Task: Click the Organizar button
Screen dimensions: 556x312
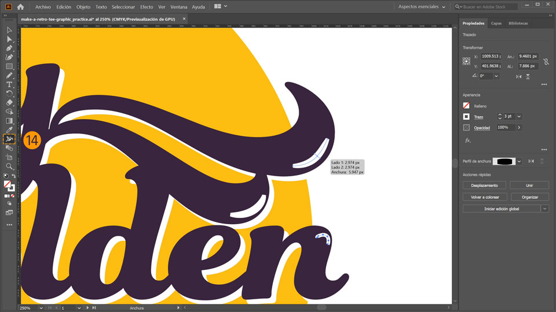Action: point(530,197)
